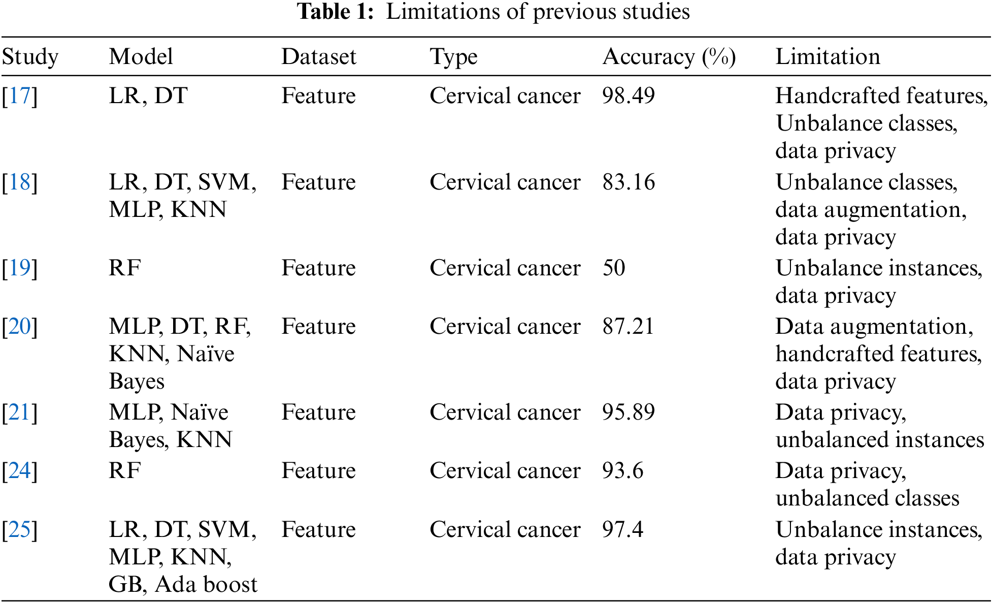Follow the reference link 19
The image size is (992, 603).
[x=20, y=268]
